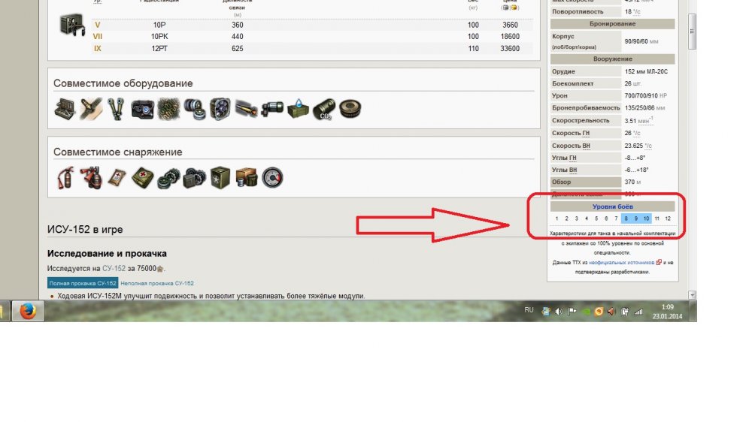Click the ИСУ-152 в игре heading
Image resolution: width=752 pixels, height=422 pixels.
point(85,230)
